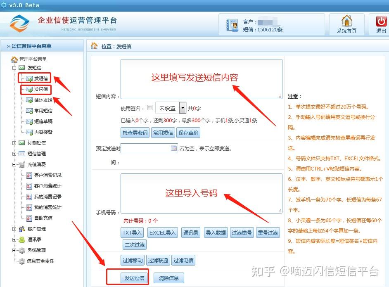The width and height of the screenshot is (389, 287).
Task: Select 发闪信 in the sidebar
Action: pyautogui.click(x=41, y=89)
